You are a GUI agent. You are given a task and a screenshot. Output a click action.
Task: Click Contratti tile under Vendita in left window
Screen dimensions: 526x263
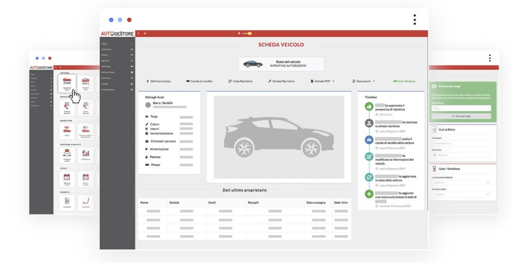(67, 203)
